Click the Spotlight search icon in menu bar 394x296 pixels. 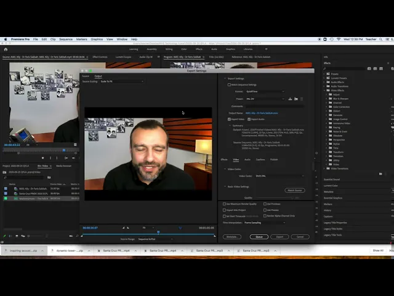click(x=381, y=39)
